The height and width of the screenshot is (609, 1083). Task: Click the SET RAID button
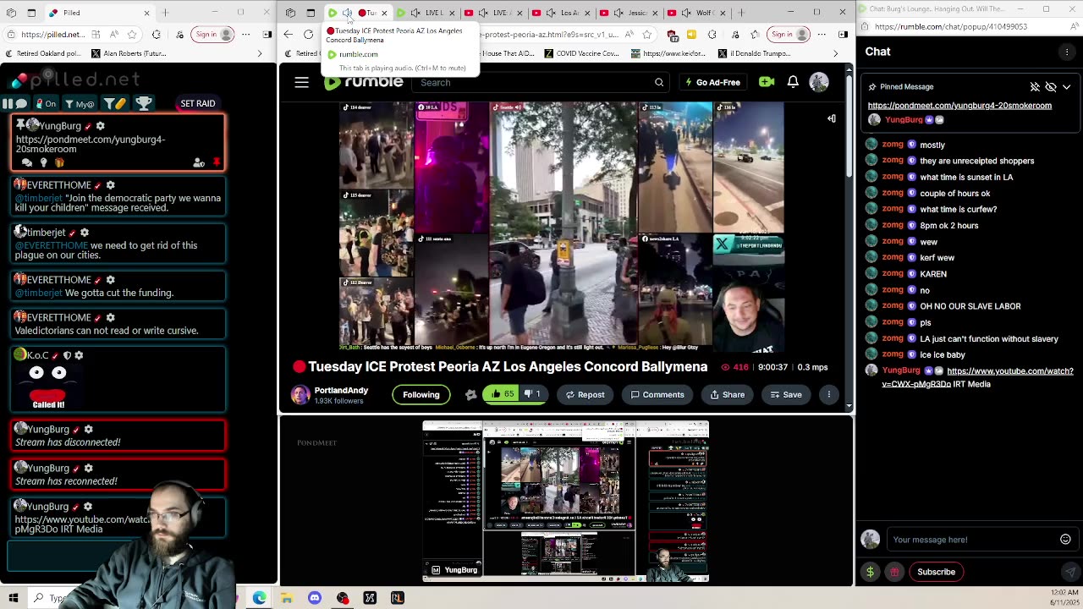tap(198, 103)
